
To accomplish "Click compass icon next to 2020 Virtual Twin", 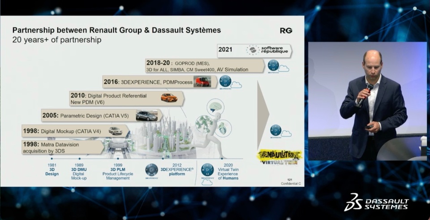I will pyautogui.click(x=207, y=170).
